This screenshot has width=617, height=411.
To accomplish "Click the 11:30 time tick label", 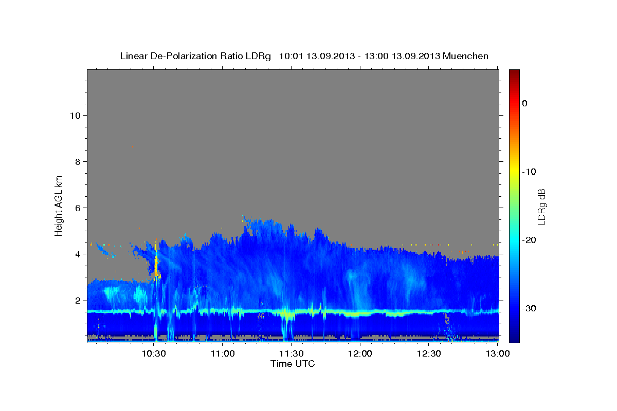I will (291, 353).
